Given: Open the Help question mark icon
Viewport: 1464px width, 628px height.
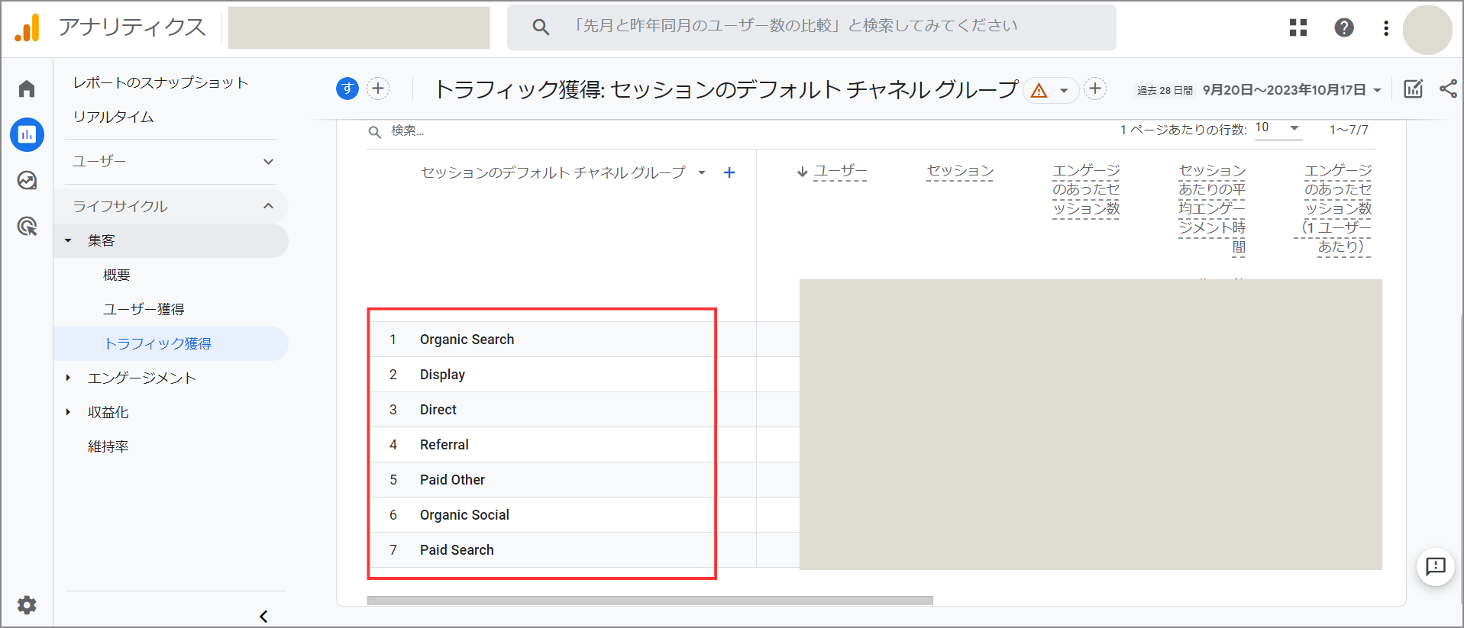Looking at the screenshot, I should tap(1344, 27).
